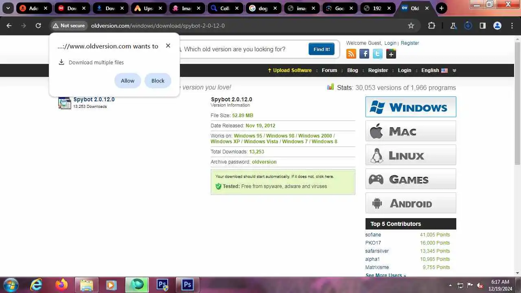Toggle the Chrome side panel icon
521x293 pixels.
pos(483,26)
